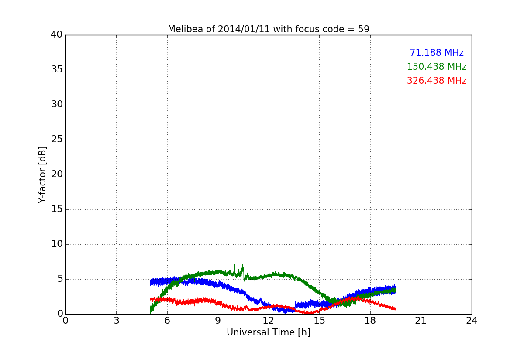The image size is (524, 349).
Task: Click the 'Y-factor [dB]' axis label
Action: pos(42,174)
